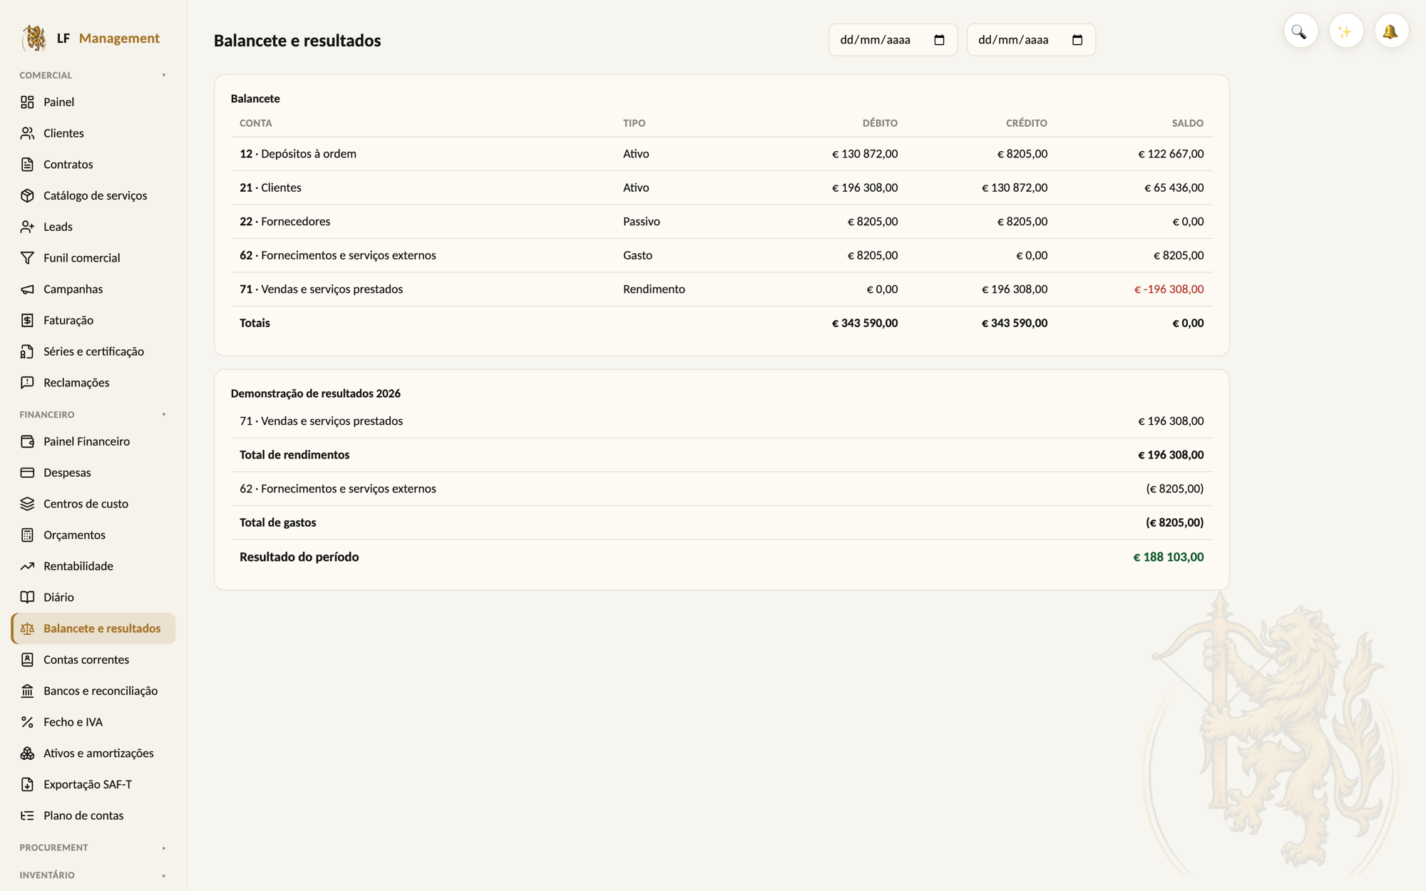Open the notifications bell
This screenshot has width=1426, height=891.
tap(1391, 31)
